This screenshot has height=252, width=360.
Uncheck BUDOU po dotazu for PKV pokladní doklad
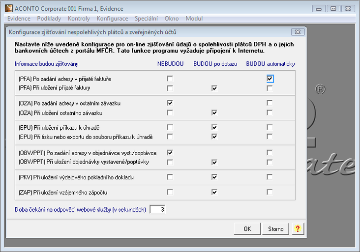point(214,177)
